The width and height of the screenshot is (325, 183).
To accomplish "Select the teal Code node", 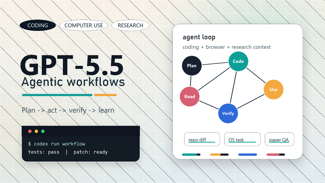I will point(238,61).
